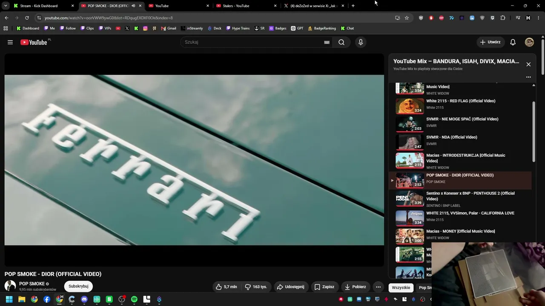Bookmark this page with the star icon

407,18
